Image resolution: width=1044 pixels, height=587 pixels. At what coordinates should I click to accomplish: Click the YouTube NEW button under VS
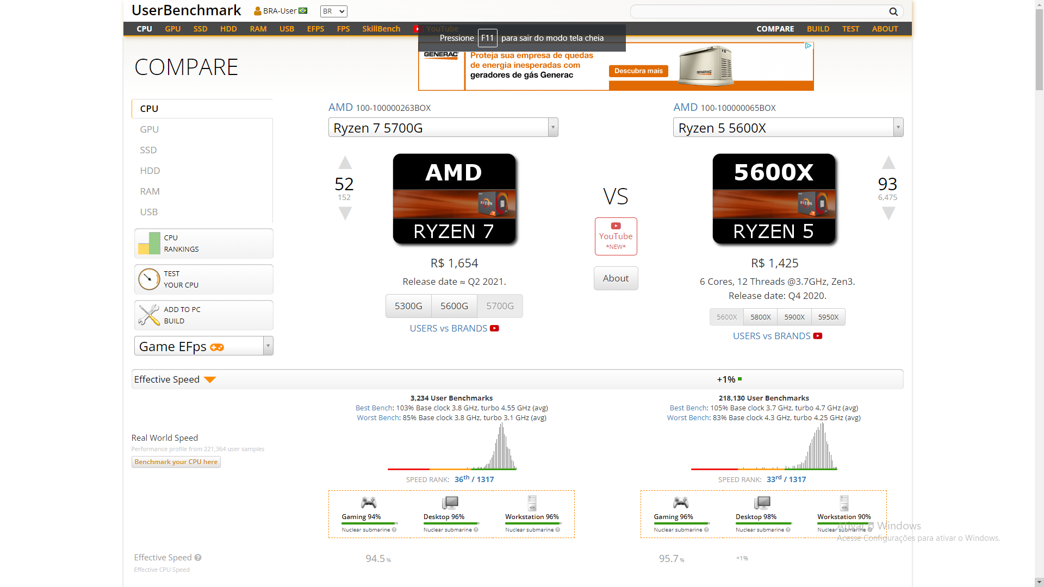click(616, 236)
